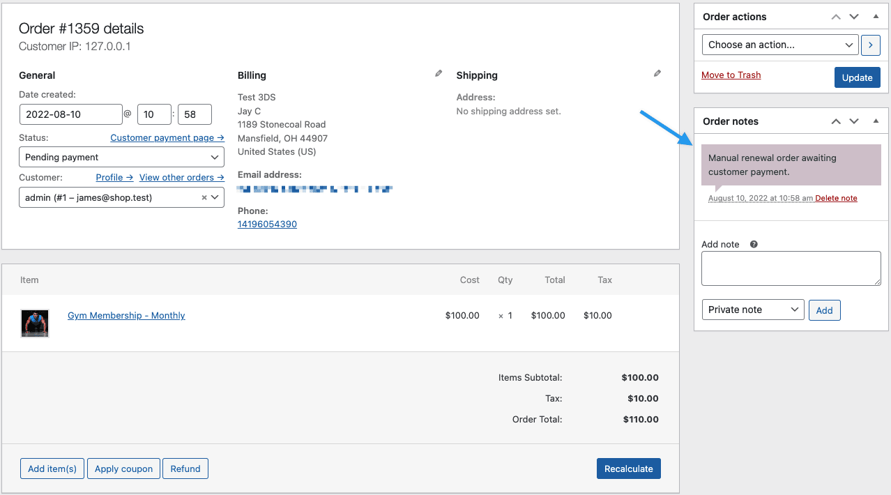
Task: Remove the selected customer with the × icon
Action: (203, 197)
